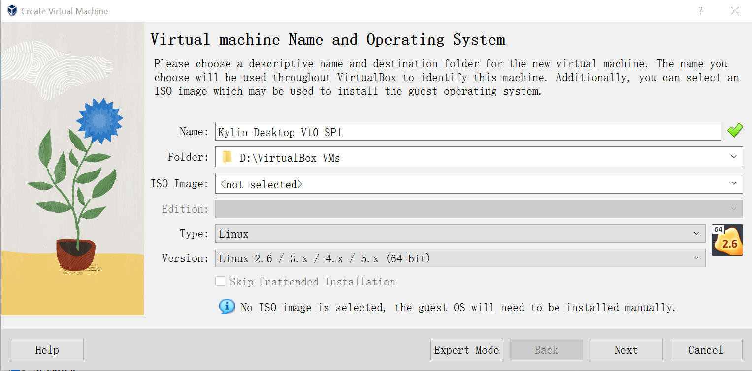Viewport: 752px width, 371px height.
Task: Open the Folder dropdown list
Action: pos(734,158)
